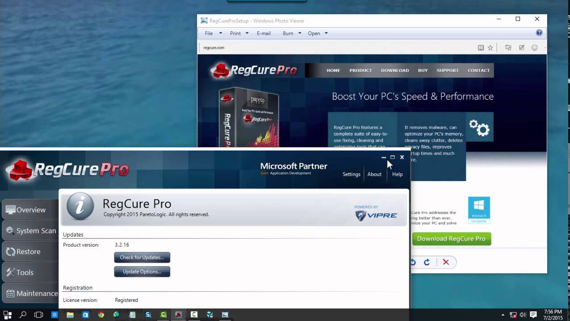
Task: Click the web note pencil icon
Action: click(521, 48)
